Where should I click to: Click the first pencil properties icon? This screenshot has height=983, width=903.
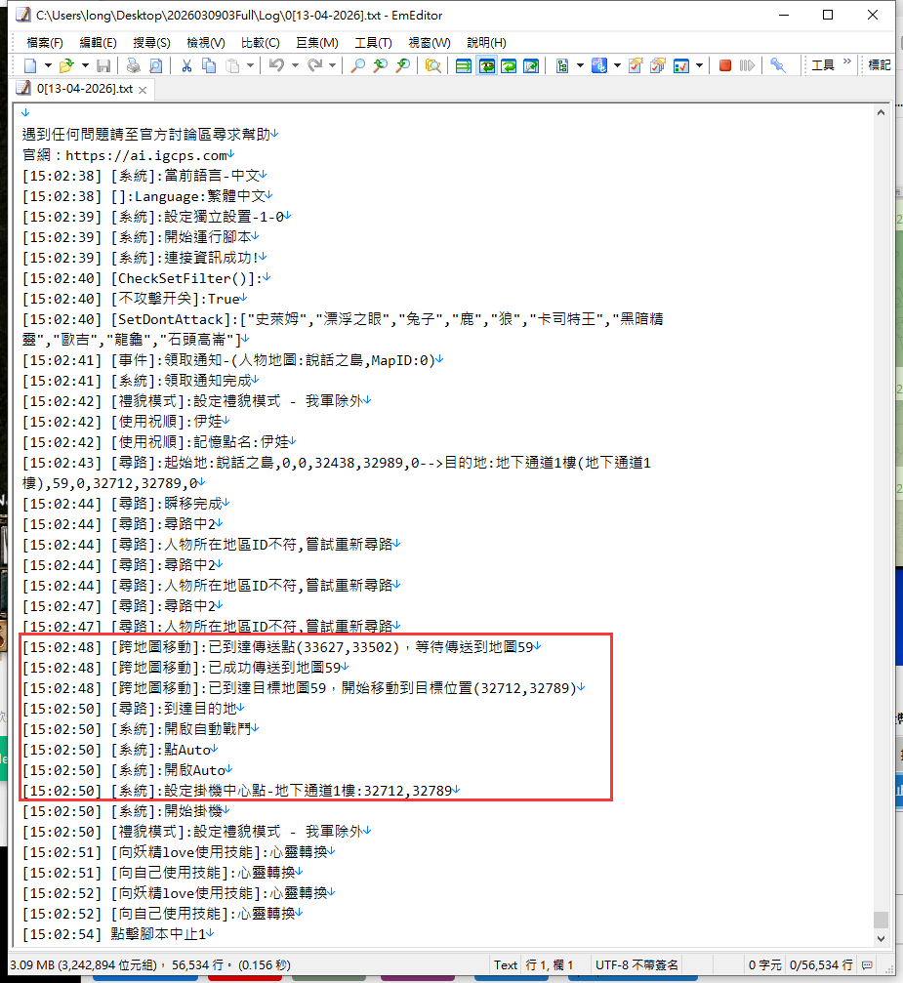click(x=636, y=65)
